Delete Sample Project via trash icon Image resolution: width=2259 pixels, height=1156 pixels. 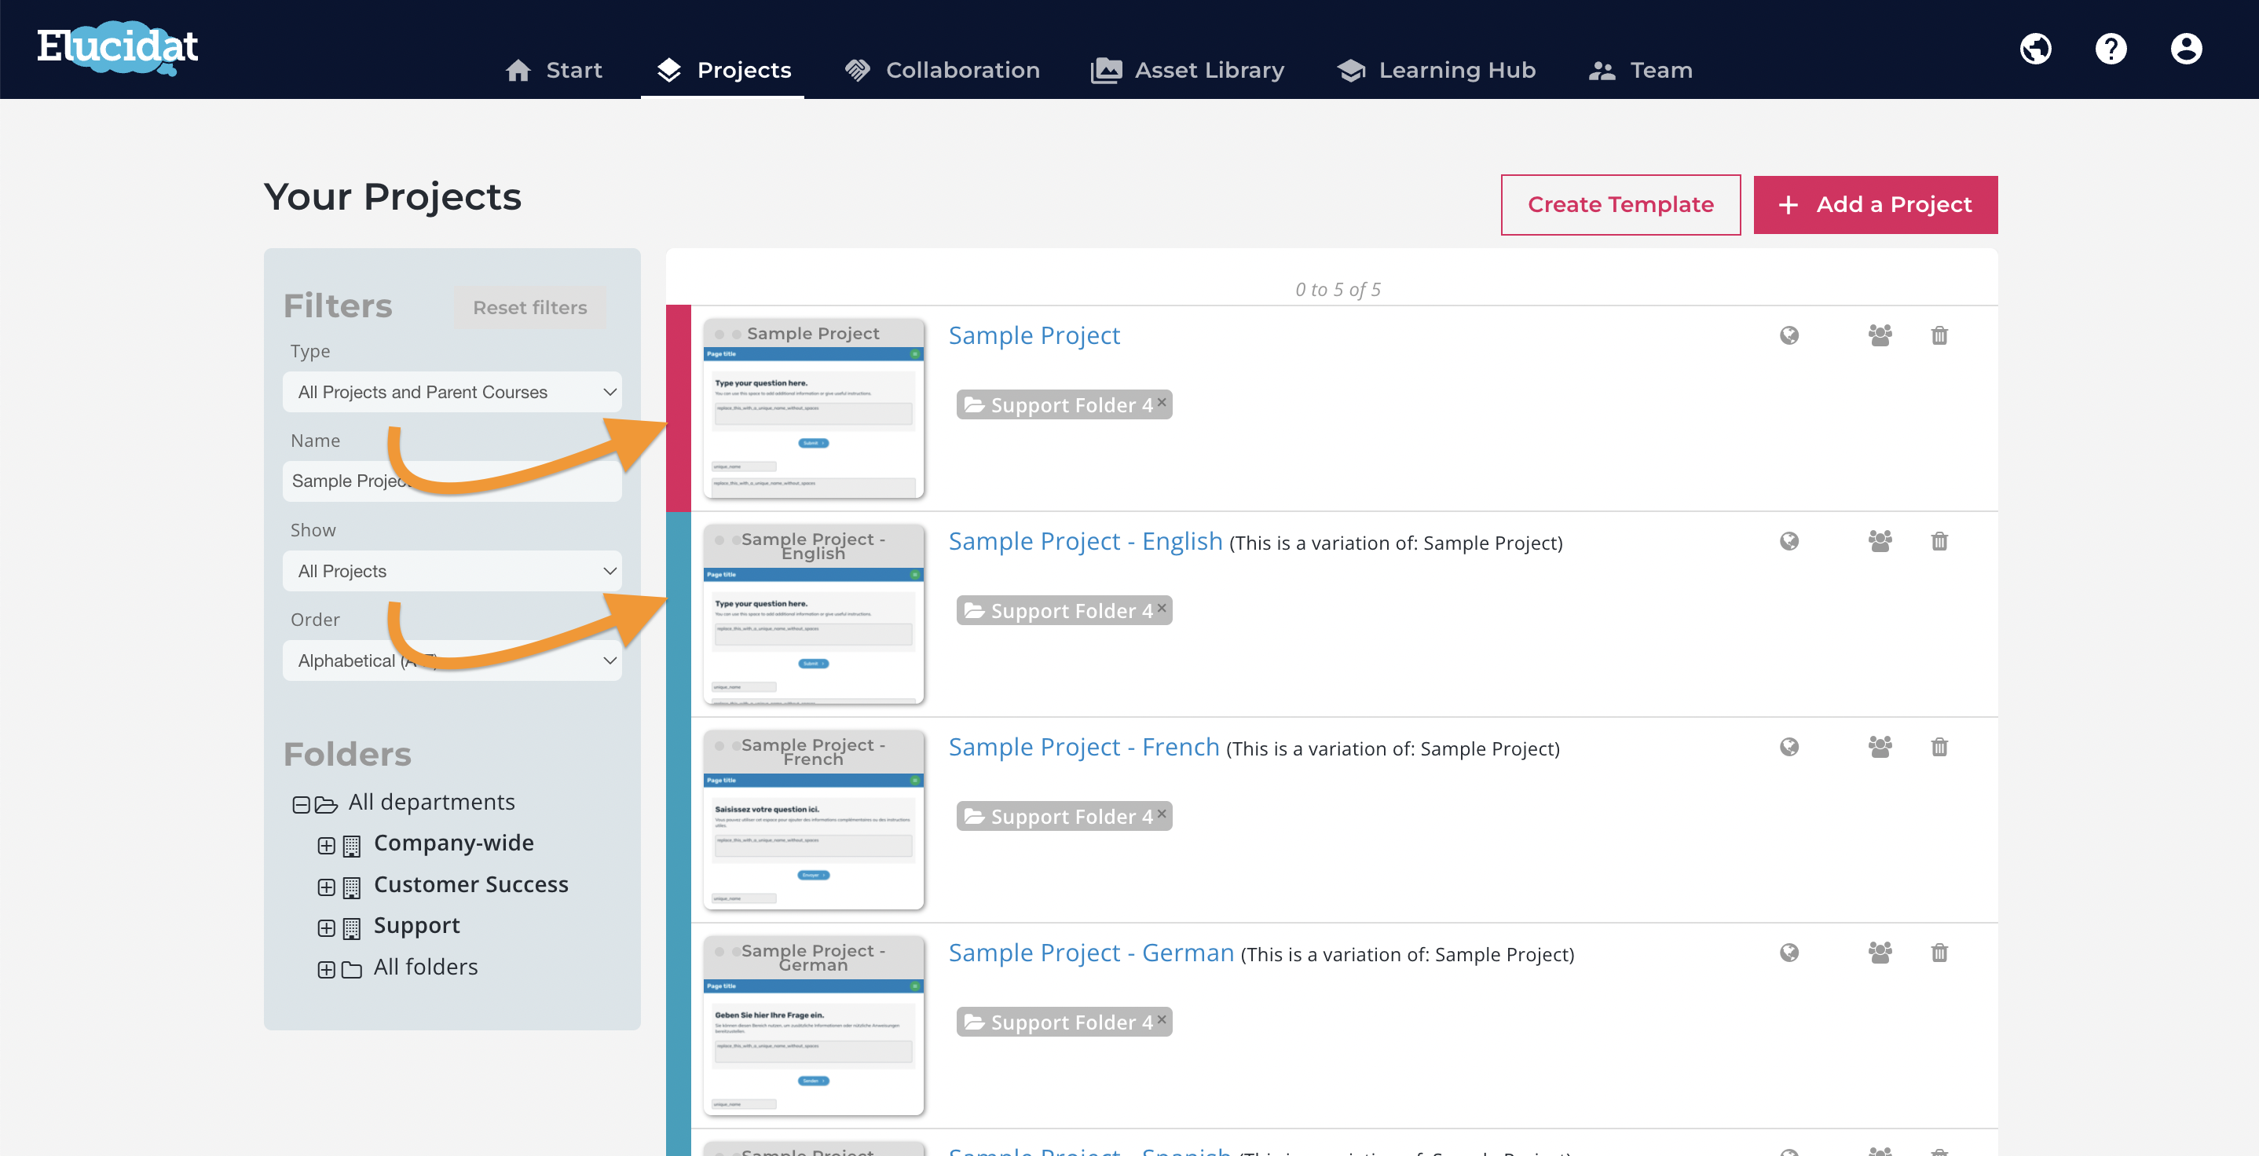pos(1939,335)
